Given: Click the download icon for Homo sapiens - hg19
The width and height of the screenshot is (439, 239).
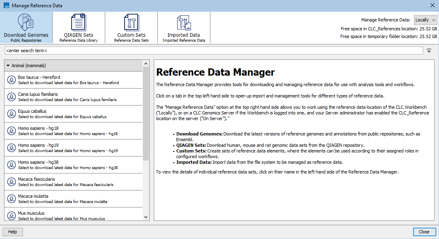Looking at the screenshot, I should (x=11, y=147).
